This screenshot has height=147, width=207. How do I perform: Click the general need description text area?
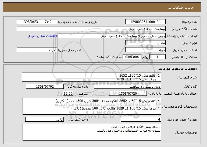point(91,77)
